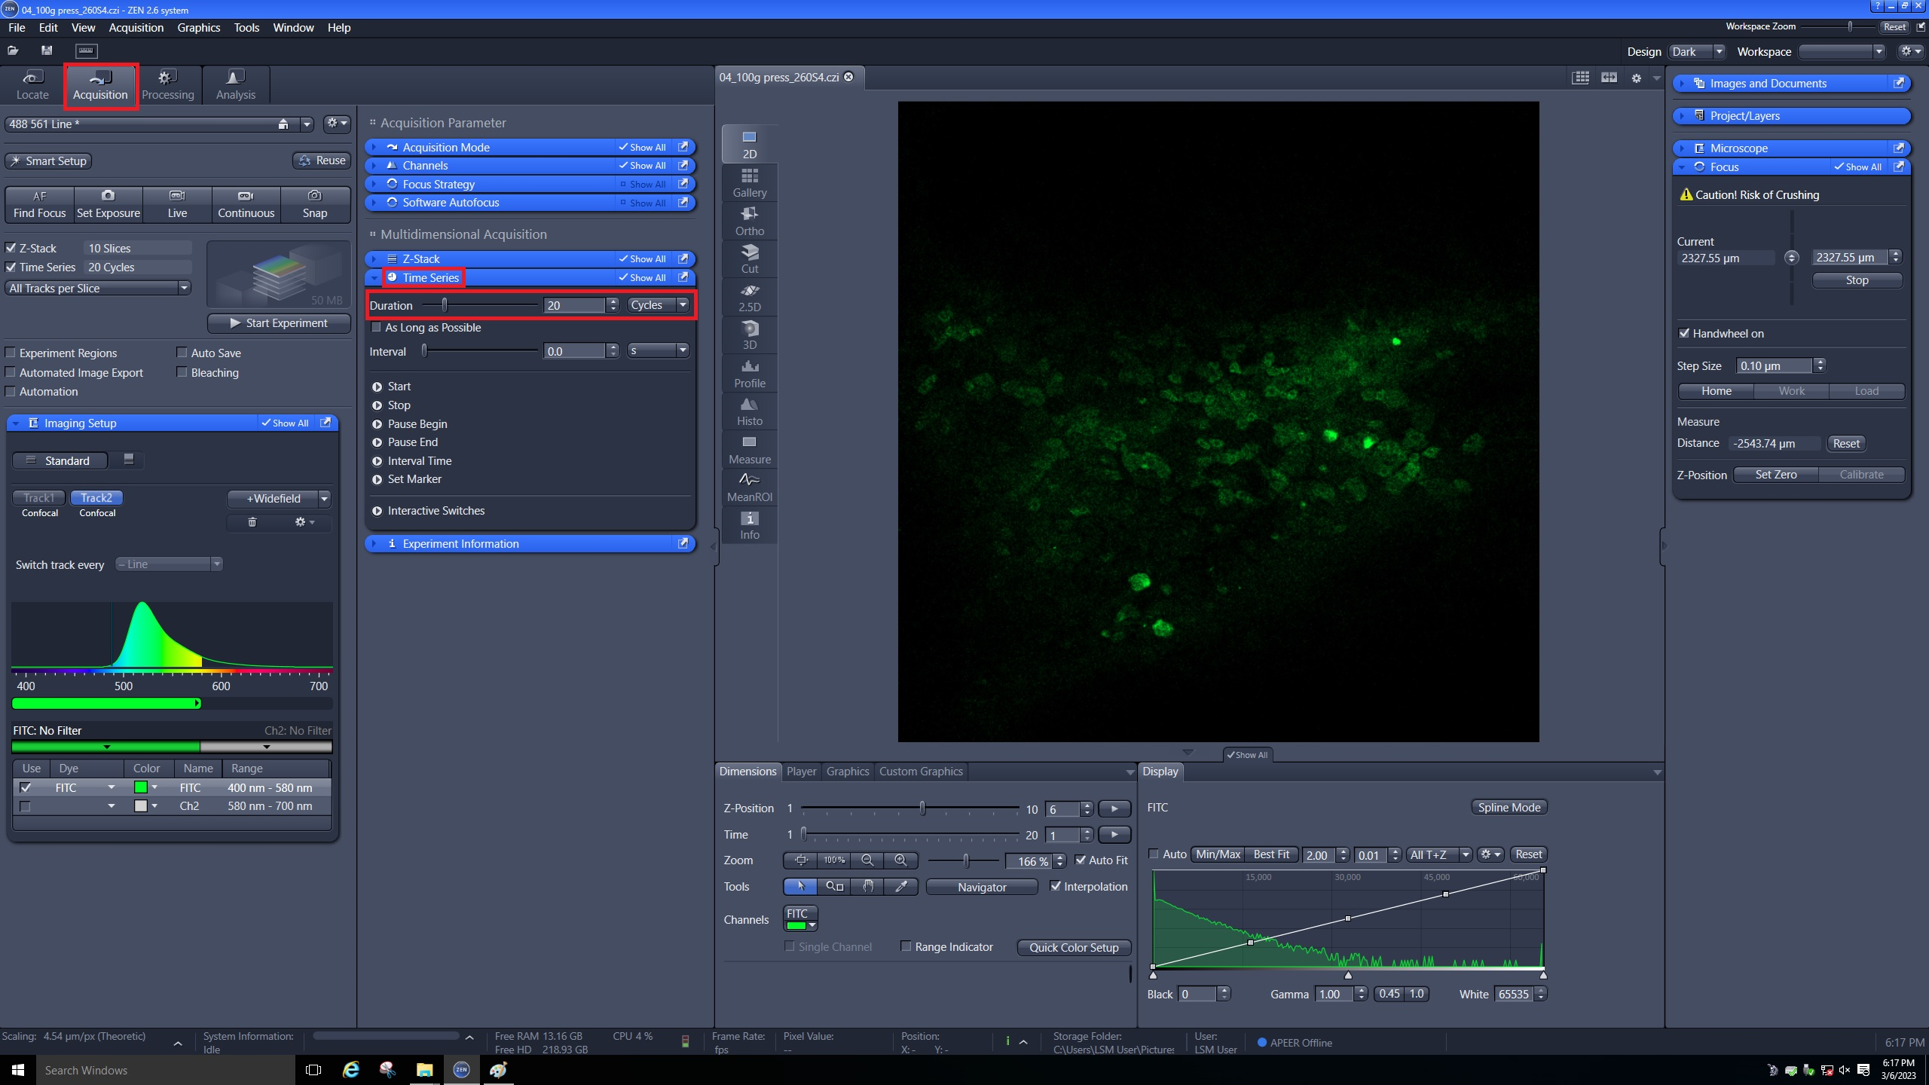Screen dimensions: 1929x1085
Task: Click the Start Experiment button
Action: 278,322
